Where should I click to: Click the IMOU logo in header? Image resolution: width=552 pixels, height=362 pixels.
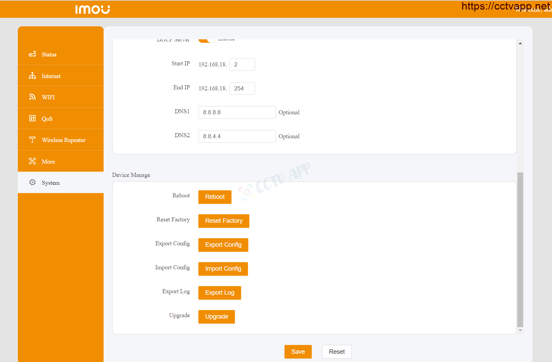92,9
